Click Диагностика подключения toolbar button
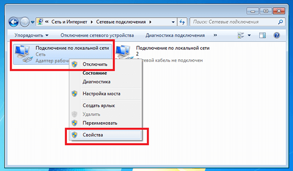Image resolution: width=293 pixels, height=171 pixels. (175, 35)
